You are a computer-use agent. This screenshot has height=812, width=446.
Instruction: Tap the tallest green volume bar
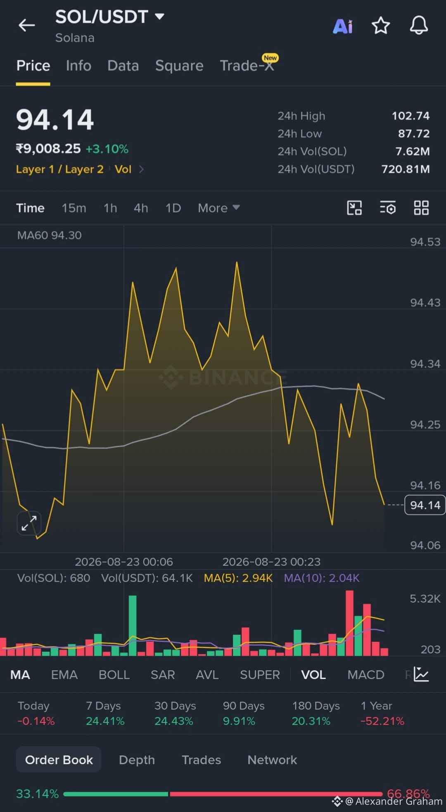(133, 625)
